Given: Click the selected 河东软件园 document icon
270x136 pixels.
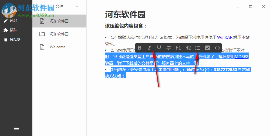Looking at the screenshot, I should [42, 21].
